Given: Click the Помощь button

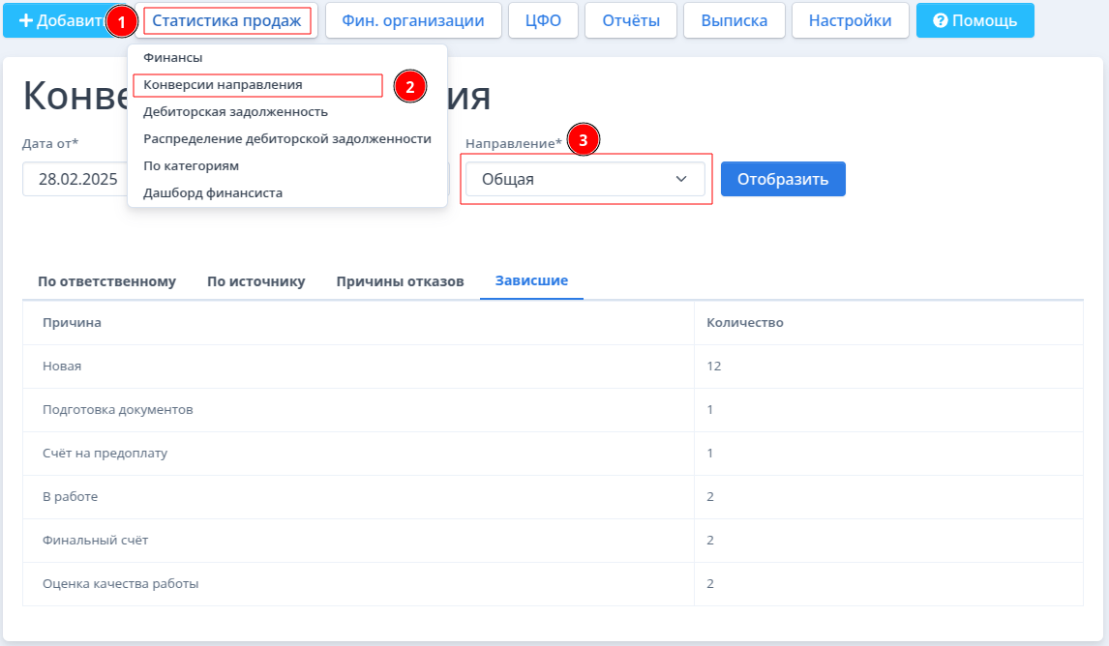Looking at the screenshot, I should coord(975,20).
